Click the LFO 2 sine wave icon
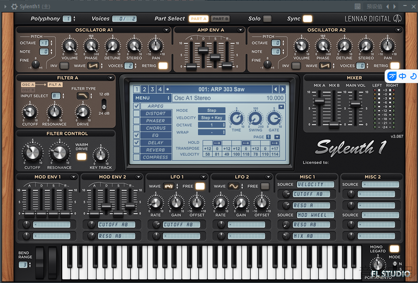418x283 pixels. pos(234,186)
